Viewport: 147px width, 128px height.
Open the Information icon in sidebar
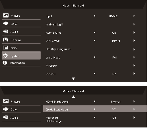point(5,63)
